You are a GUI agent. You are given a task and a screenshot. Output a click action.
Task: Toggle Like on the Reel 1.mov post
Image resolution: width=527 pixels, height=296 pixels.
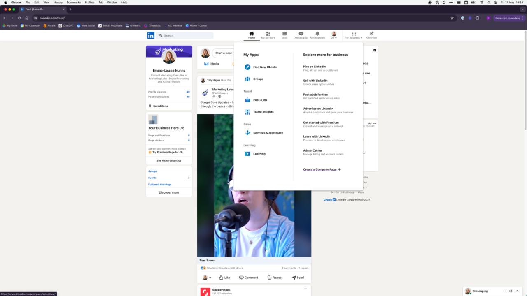[224, 277]
